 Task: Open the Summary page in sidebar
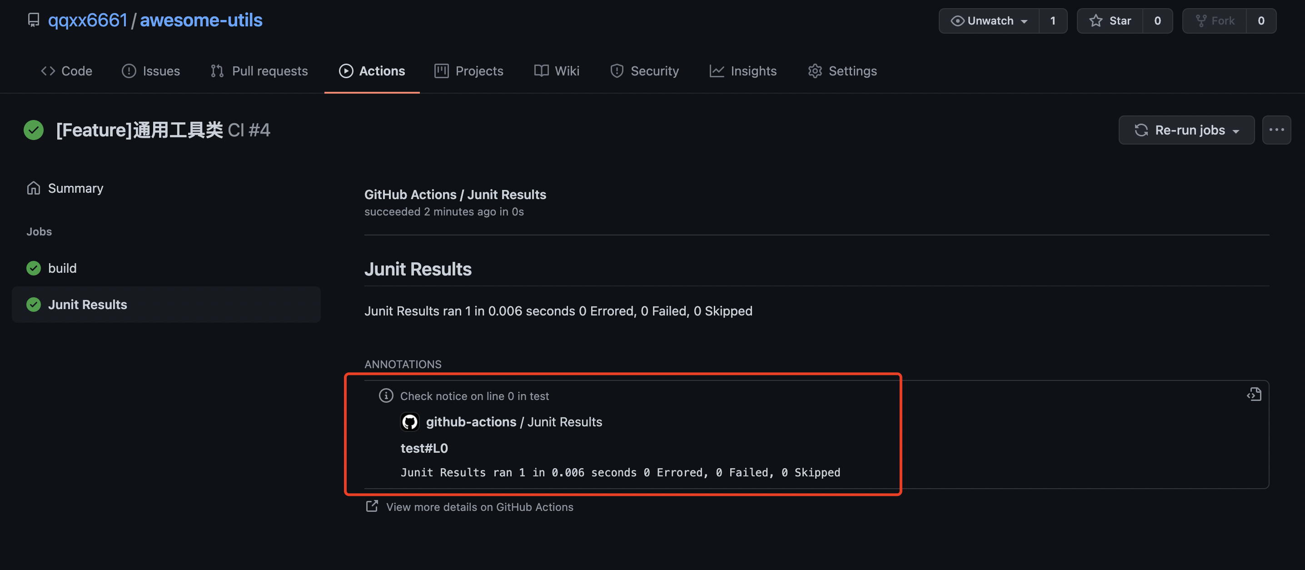(x=65, y=188)
